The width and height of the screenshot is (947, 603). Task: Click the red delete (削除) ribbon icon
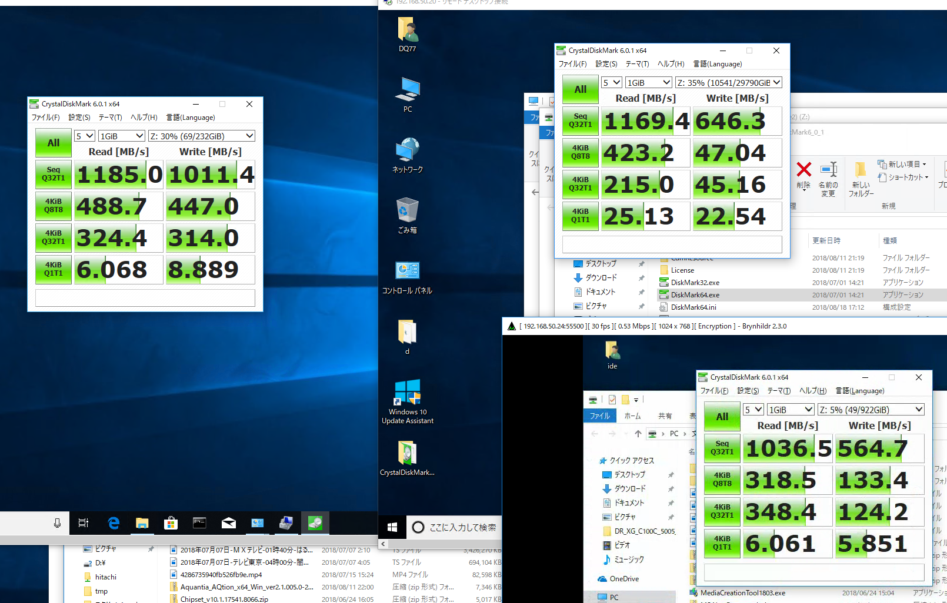point(803,175)
